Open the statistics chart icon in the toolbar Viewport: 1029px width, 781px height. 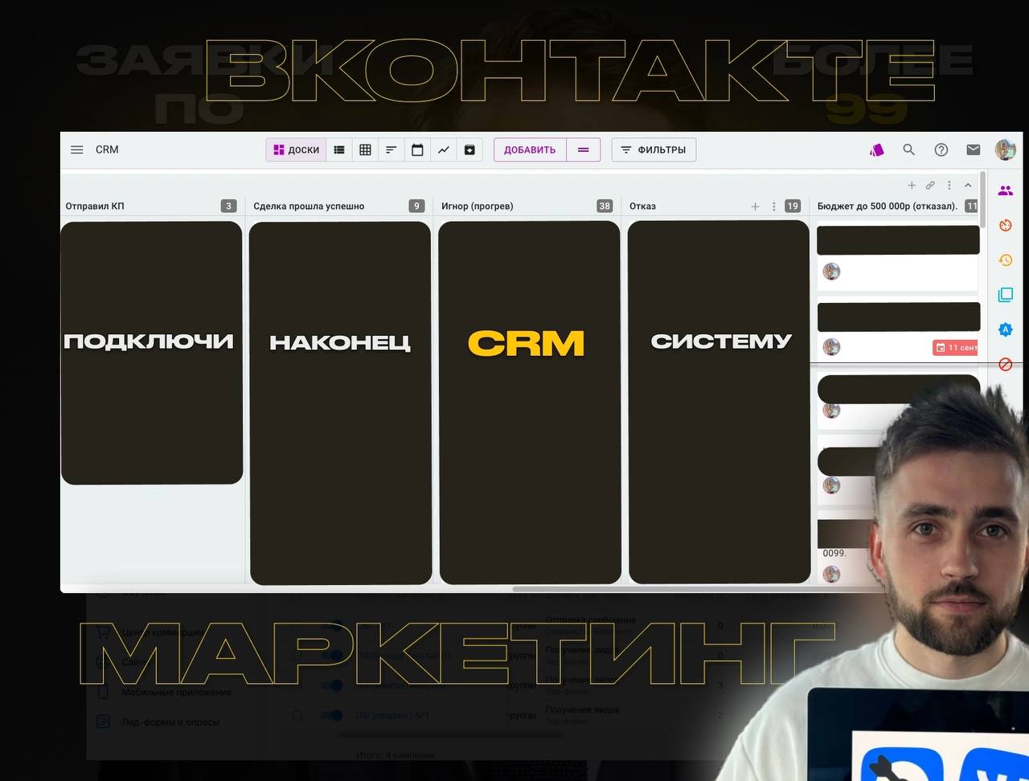[x=443, y=149]
